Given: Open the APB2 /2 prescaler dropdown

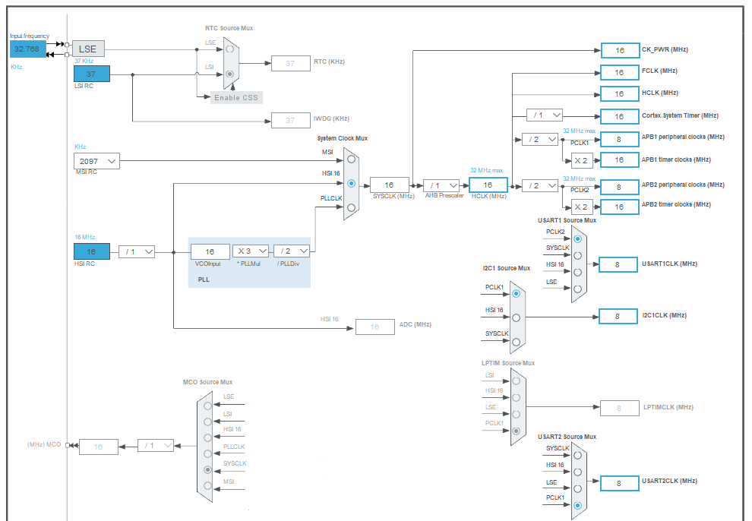Looking at the screenshot, I should (x=539, y=185).
